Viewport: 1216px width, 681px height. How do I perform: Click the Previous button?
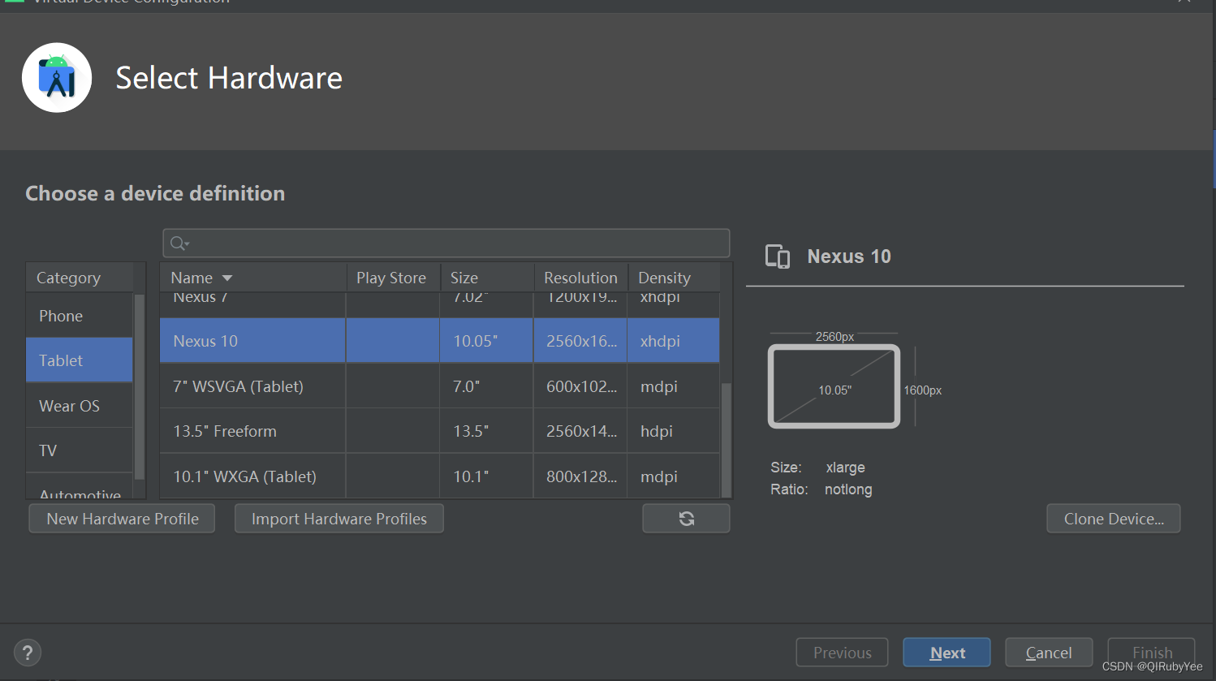click(x=842, y=653)
